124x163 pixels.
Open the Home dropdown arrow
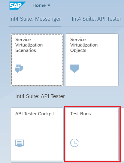click(49, 5)
